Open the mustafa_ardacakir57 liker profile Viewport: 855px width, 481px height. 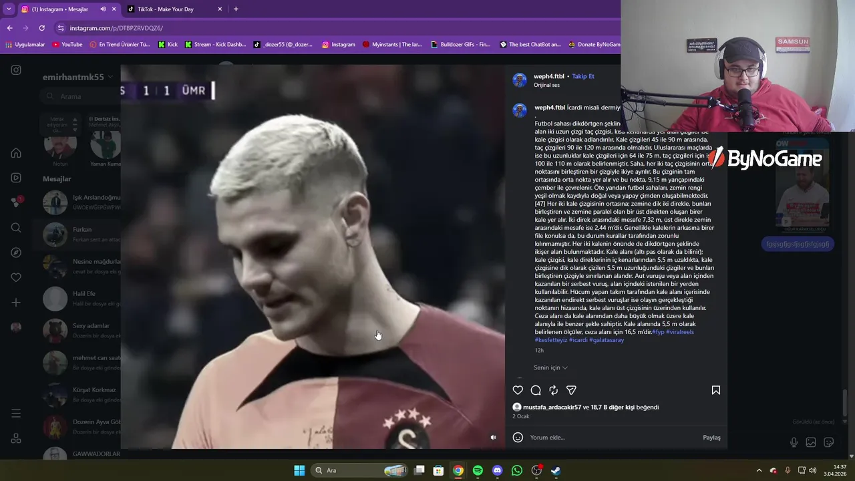coord(552,408)
